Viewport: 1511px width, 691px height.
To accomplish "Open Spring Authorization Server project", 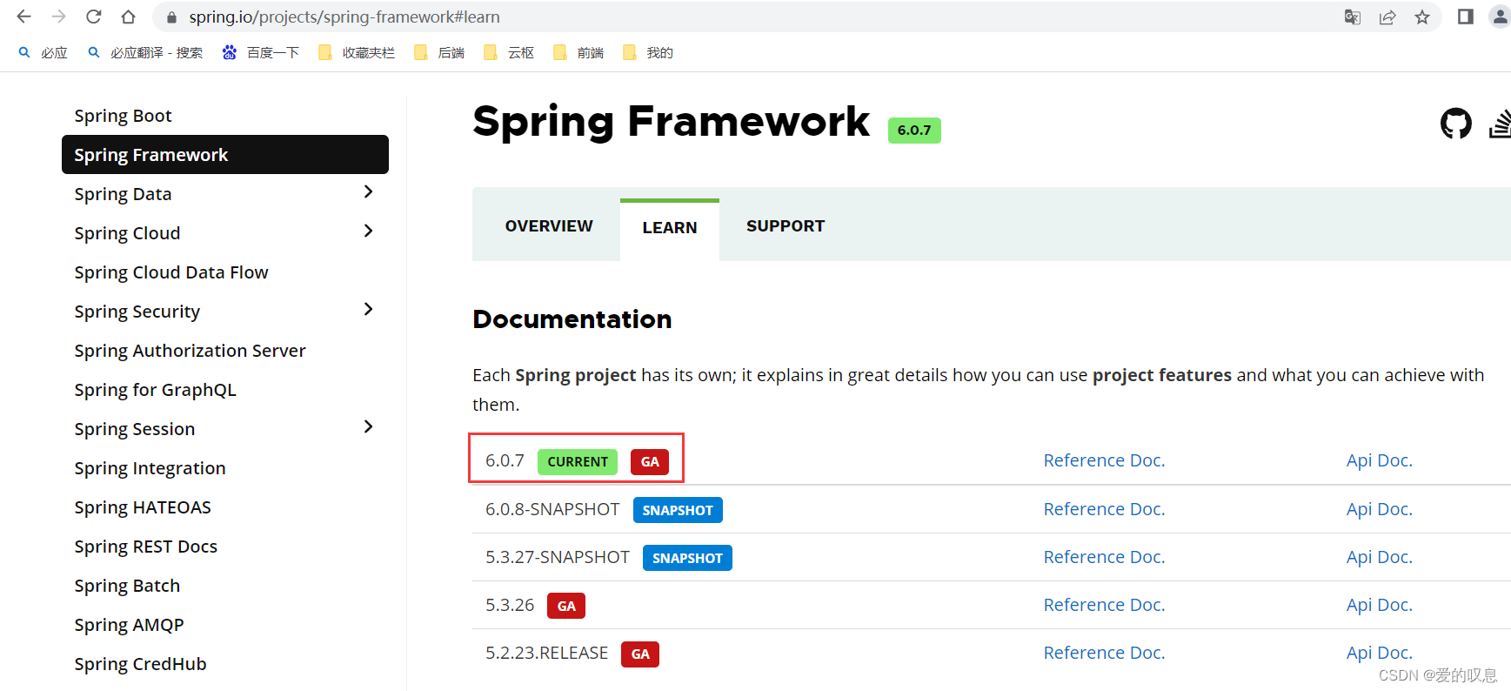I will tap(190, 351).
